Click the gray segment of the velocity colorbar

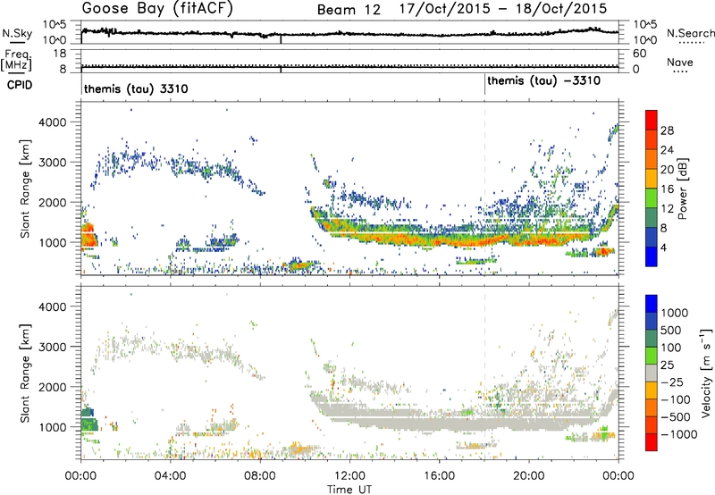pyautogui.click(x=652, y=373)
